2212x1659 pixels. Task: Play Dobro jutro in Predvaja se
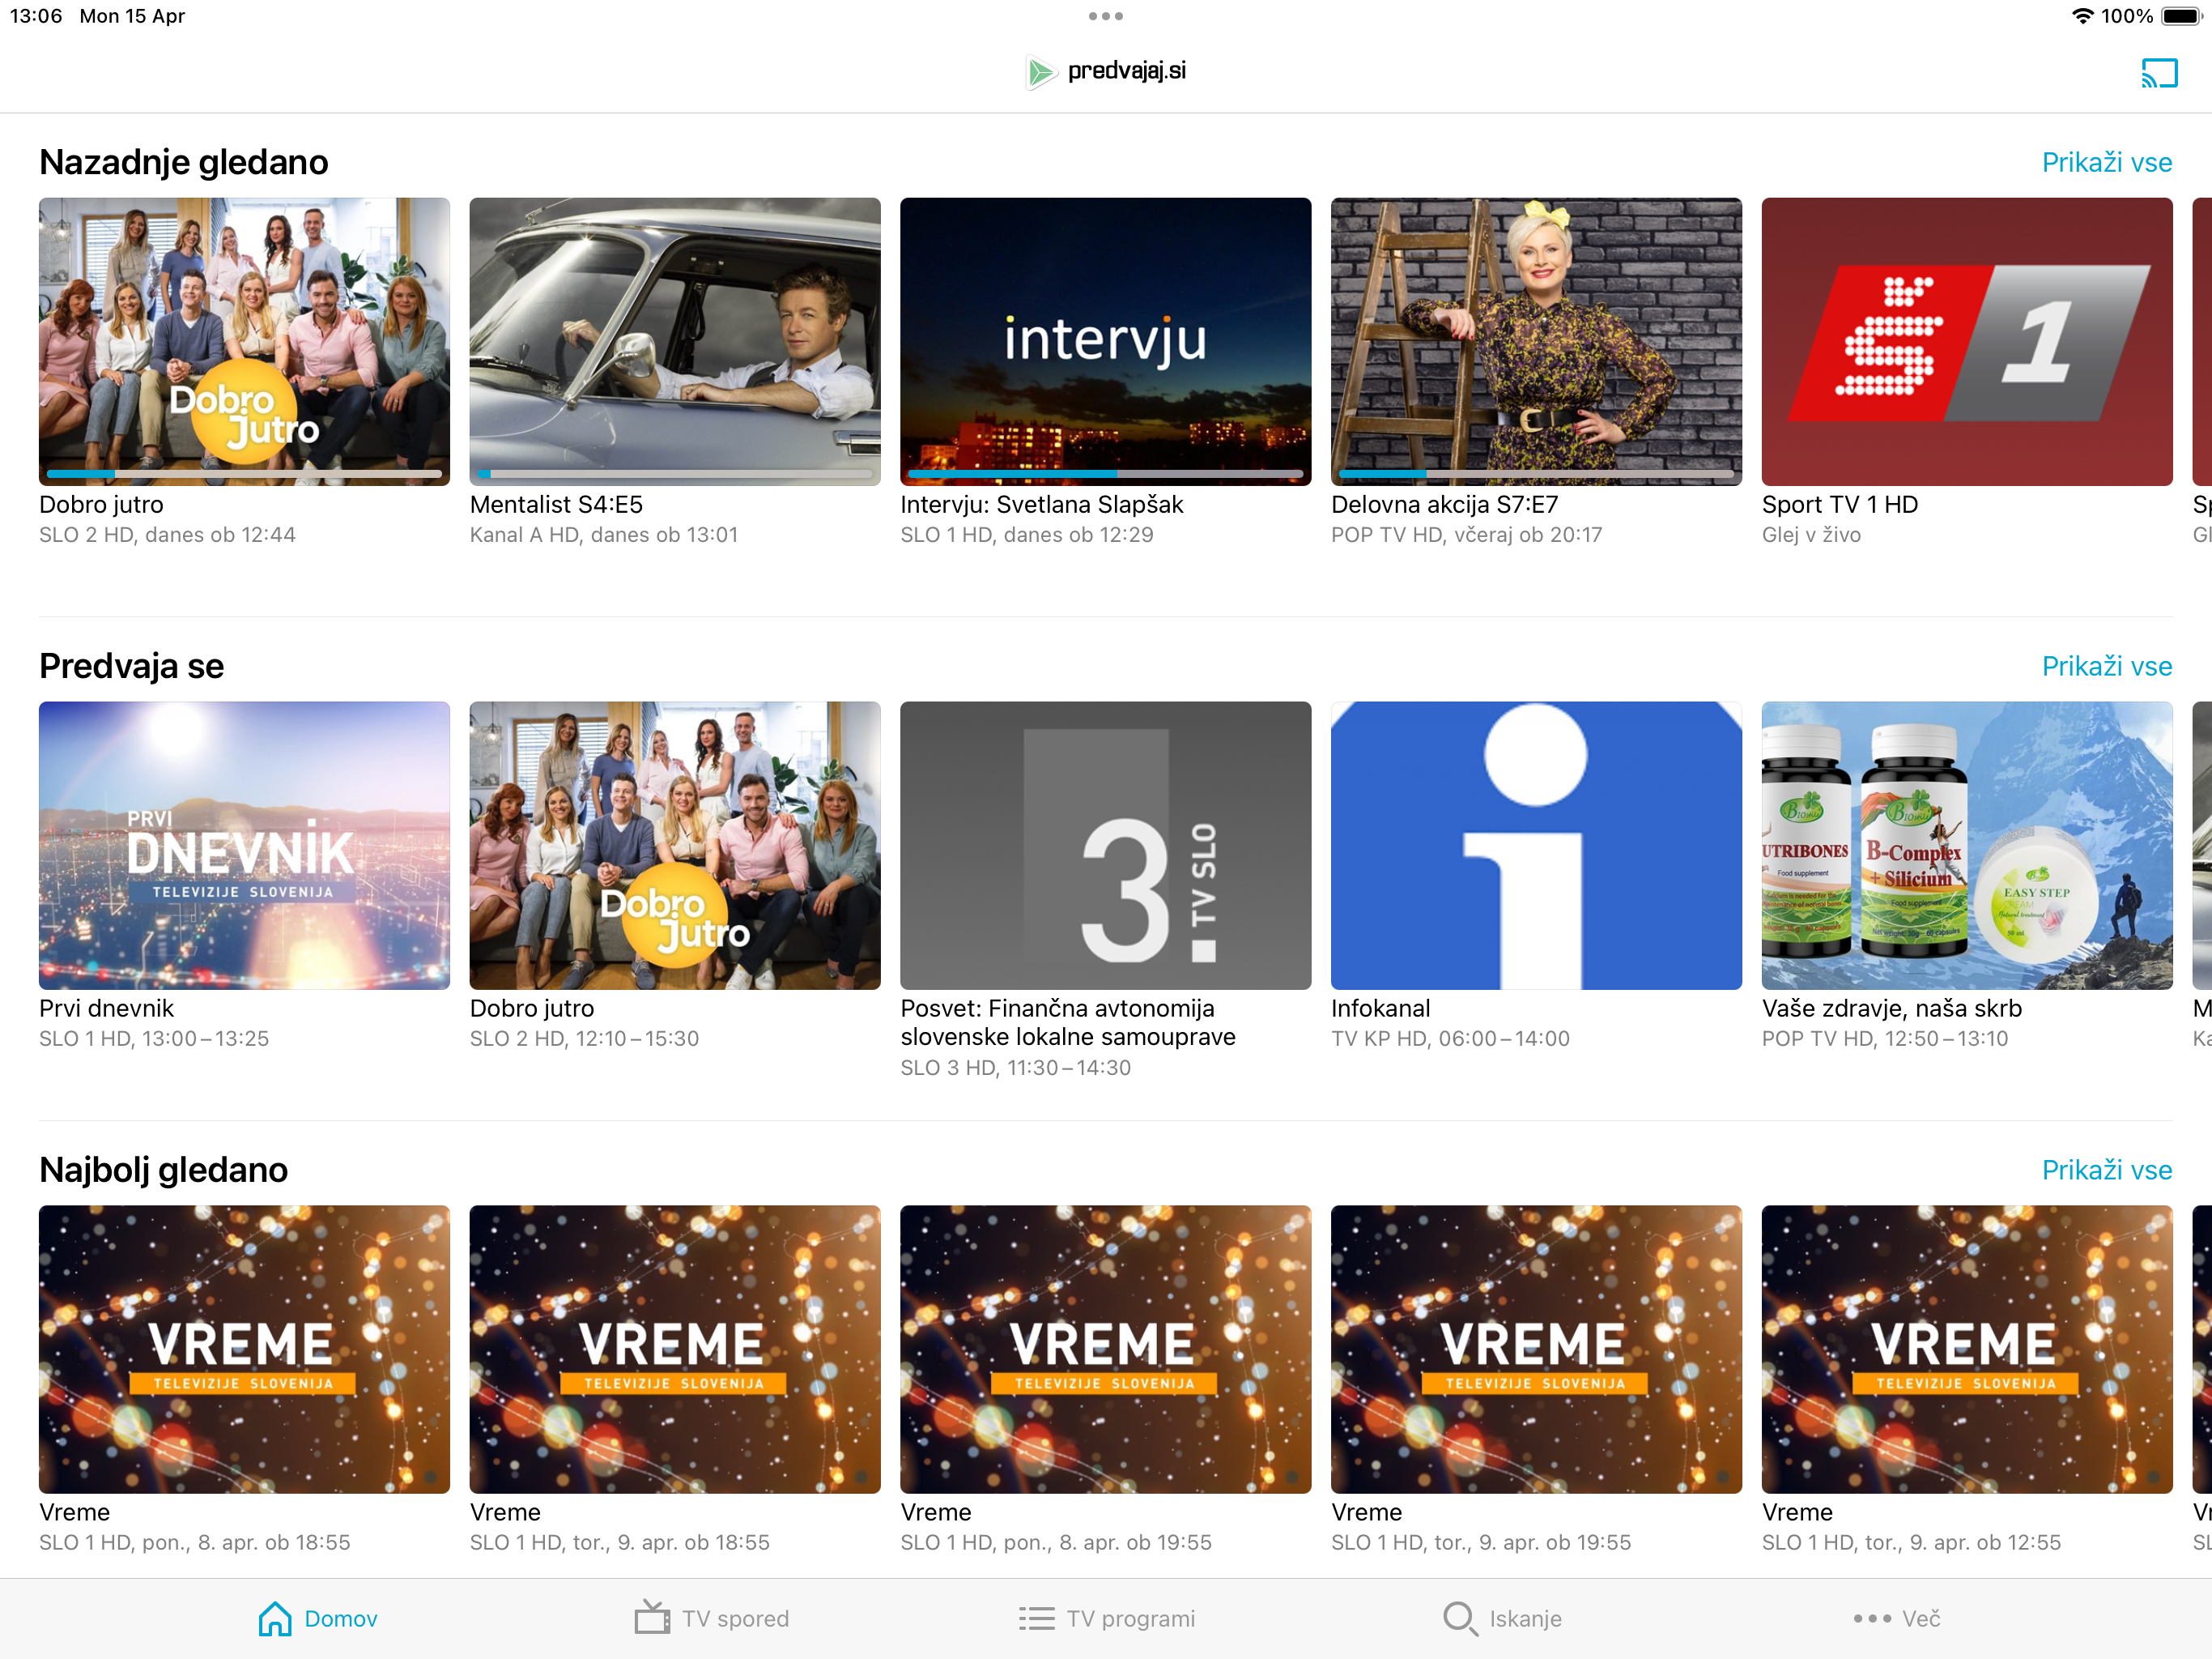pyautogui.click(x=675, y=846)
